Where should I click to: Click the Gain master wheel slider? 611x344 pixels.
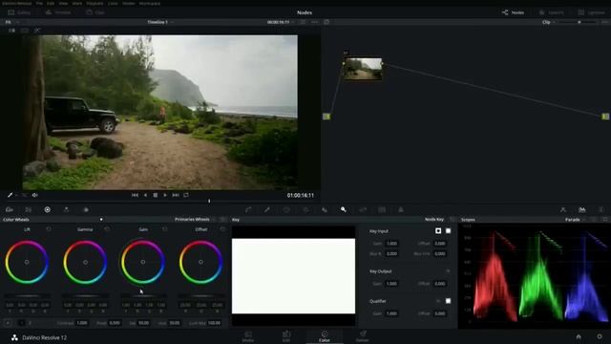pyautogui.click(x=143, y=296)
